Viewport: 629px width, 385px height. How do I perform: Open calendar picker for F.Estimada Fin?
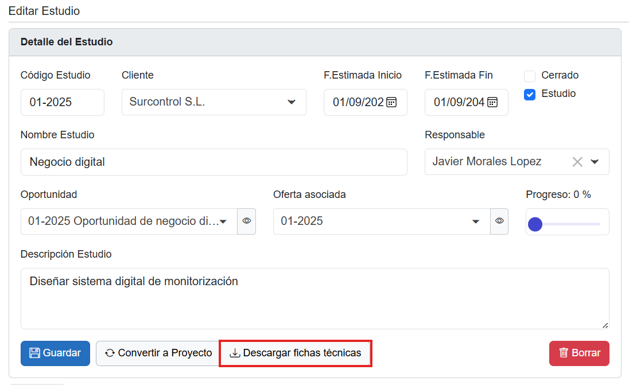[x=492, y=103]
